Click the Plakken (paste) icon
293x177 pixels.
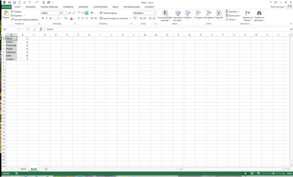pyautogui.click(x=6, y=14)
